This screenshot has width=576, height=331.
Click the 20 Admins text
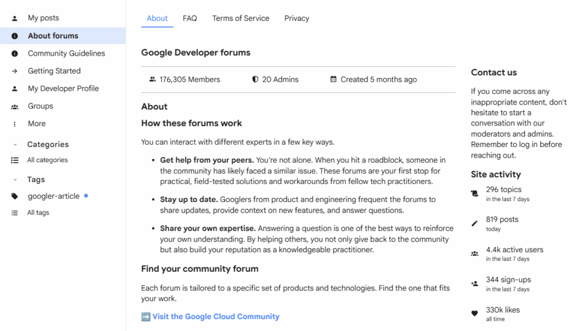coord(280,79)
